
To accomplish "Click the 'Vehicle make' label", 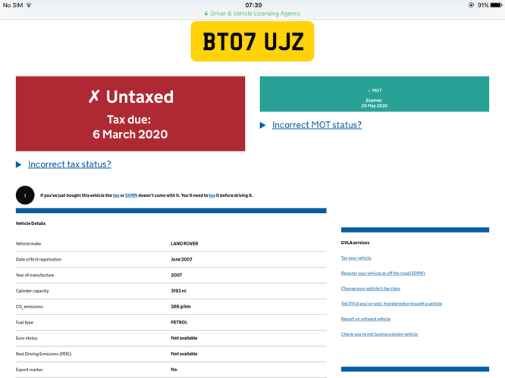I will click(28, 243).
